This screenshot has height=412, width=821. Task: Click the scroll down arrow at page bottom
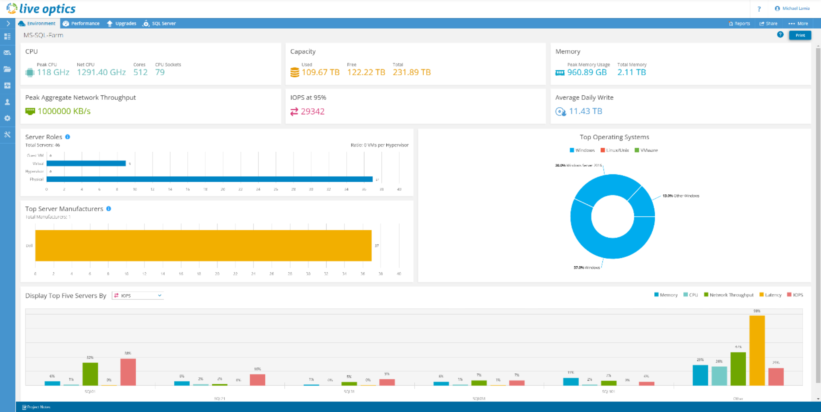[818, 399]
